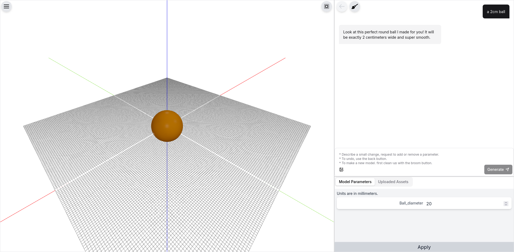514x252 pixels.
Task: Click 'Units are in millimeters.' text
Action: point(357,194)
